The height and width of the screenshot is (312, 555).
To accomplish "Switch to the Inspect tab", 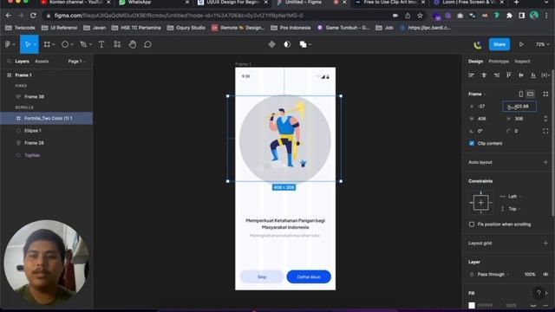I will coord(522,62).
